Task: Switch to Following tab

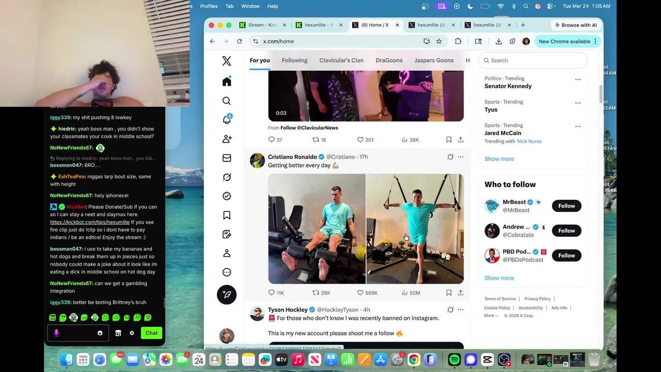Action: pyautogui.click(x=294, y=60)
